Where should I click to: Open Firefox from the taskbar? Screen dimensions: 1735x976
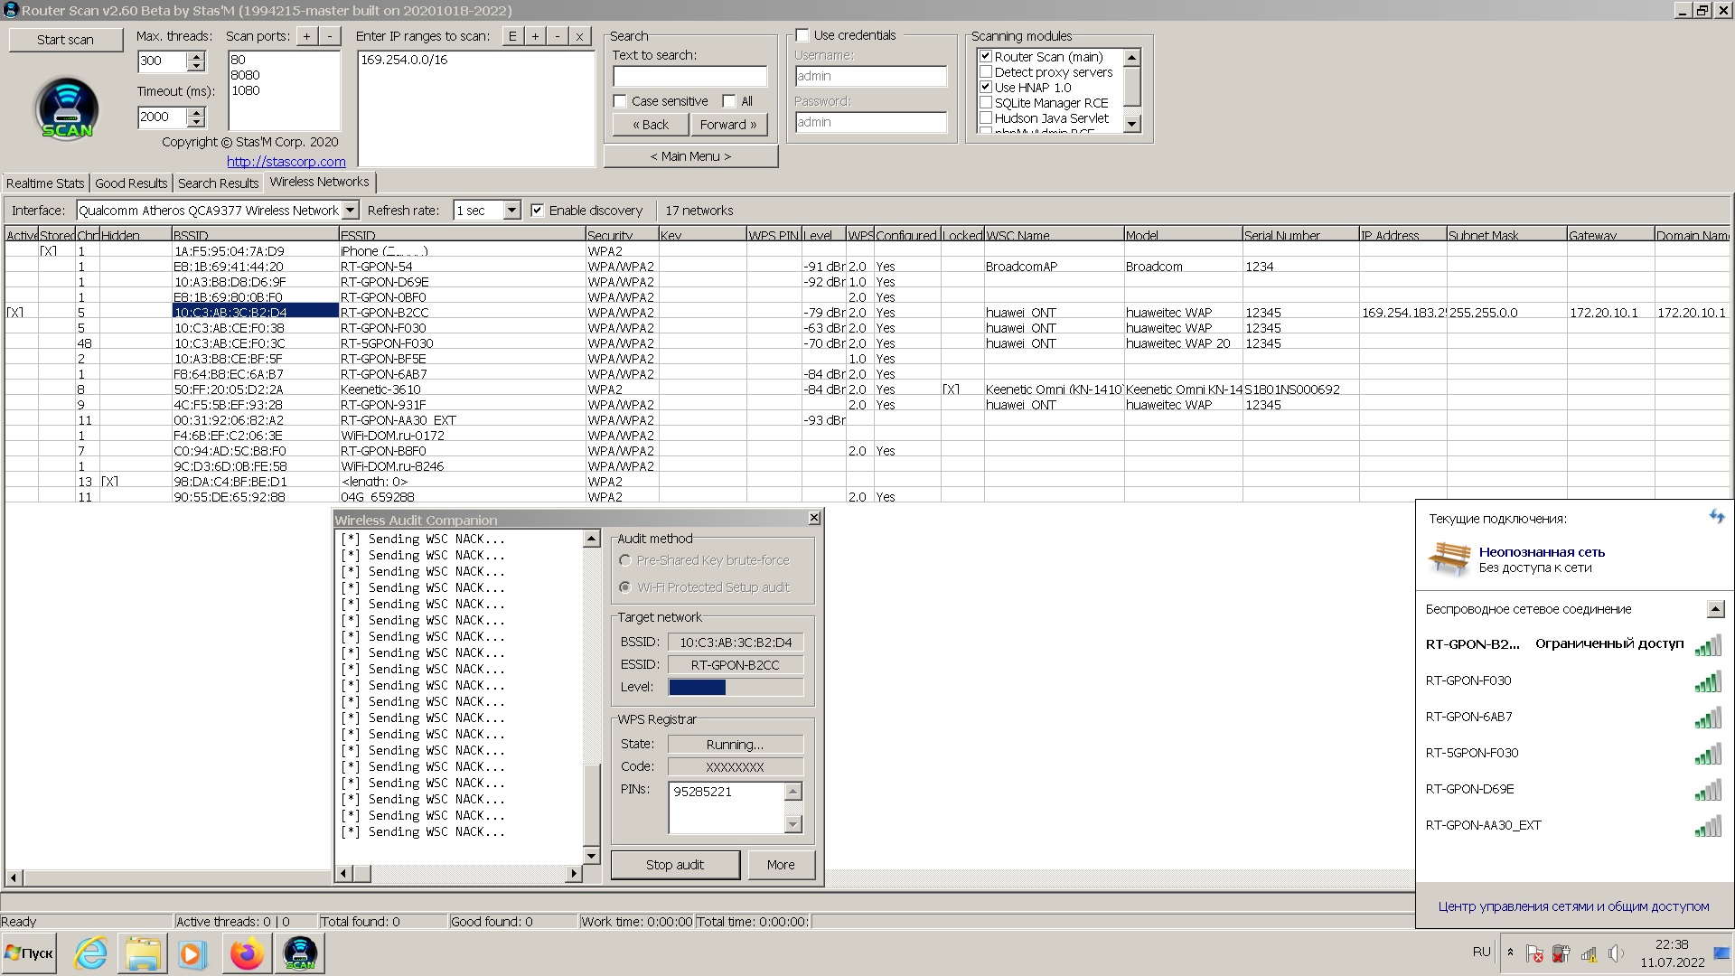[x=246, y=953]
